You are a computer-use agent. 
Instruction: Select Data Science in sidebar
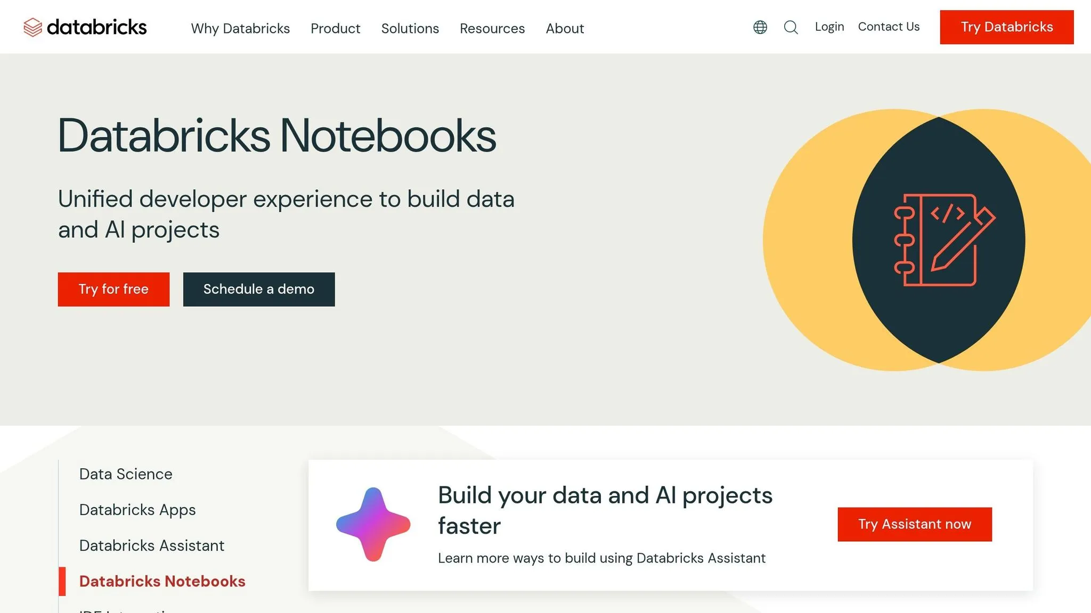click(x=126, y=474)
